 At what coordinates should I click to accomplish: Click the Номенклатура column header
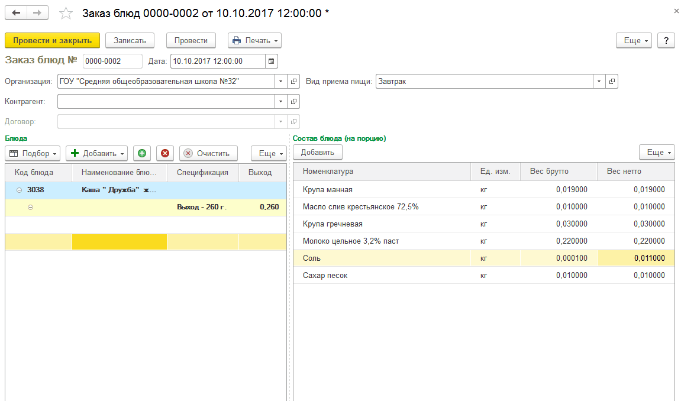click(382, 172)
